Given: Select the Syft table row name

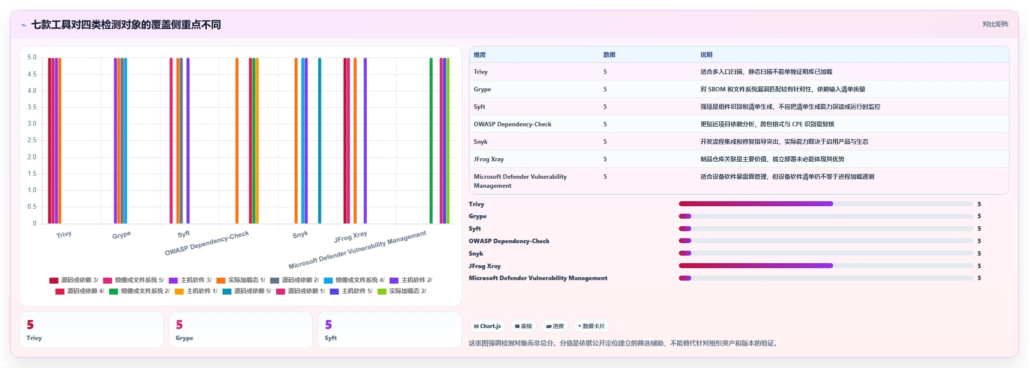Looking at the screenshot, I should (479, 107).
